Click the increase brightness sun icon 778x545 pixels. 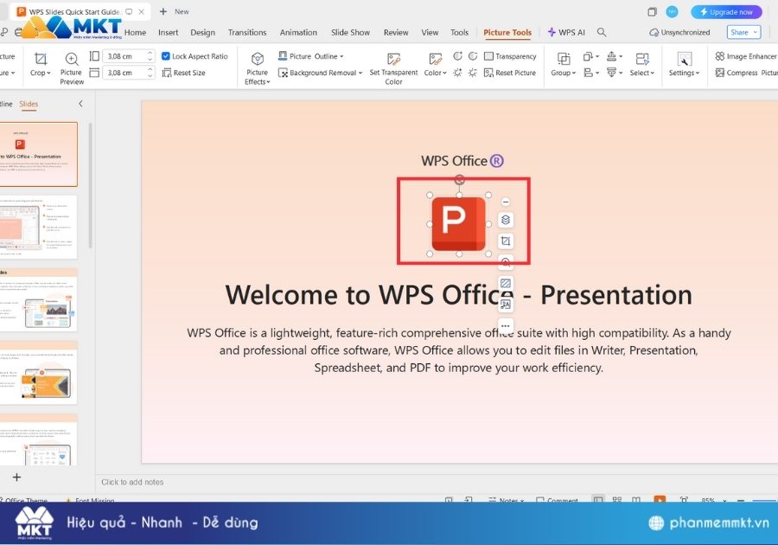(x=457, y=73)
